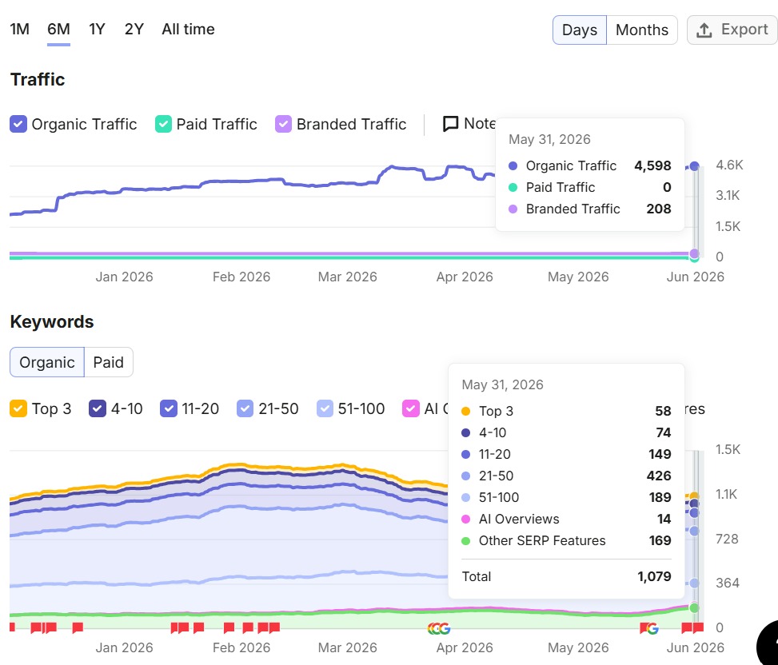The height and width of the screenshot is (665, 778).
Task: Click the 51-100 tooltip value 189
Action: [660, 497]
